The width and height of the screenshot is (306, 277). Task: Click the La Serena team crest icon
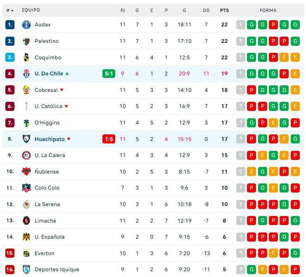coord(26,204)
